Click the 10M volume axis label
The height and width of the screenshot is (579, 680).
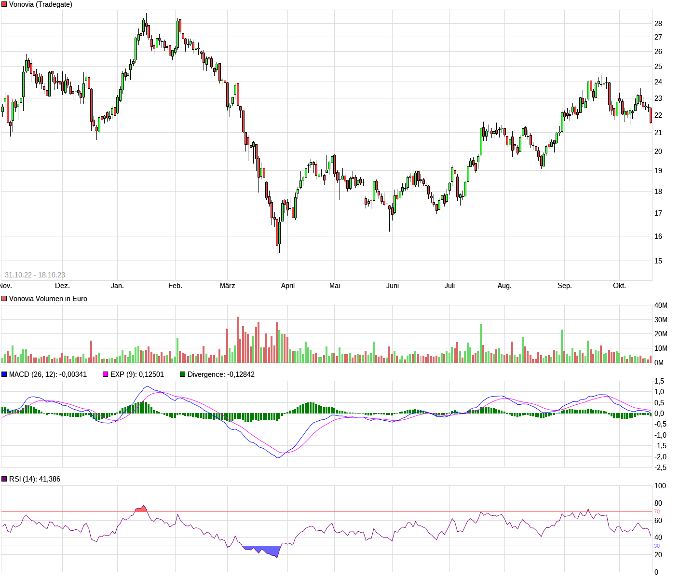click(x=661, y=348)
